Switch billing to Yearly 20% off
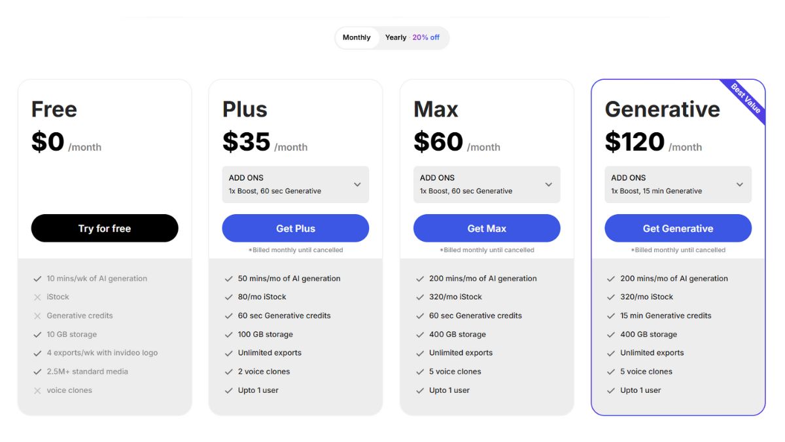The image size is (785, 442). (412, 37)
